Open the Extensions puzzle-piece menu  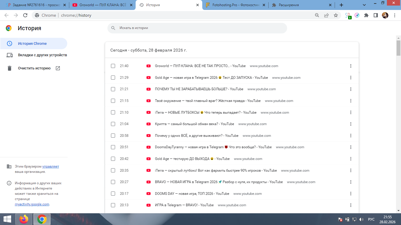[x=366, y=15]
